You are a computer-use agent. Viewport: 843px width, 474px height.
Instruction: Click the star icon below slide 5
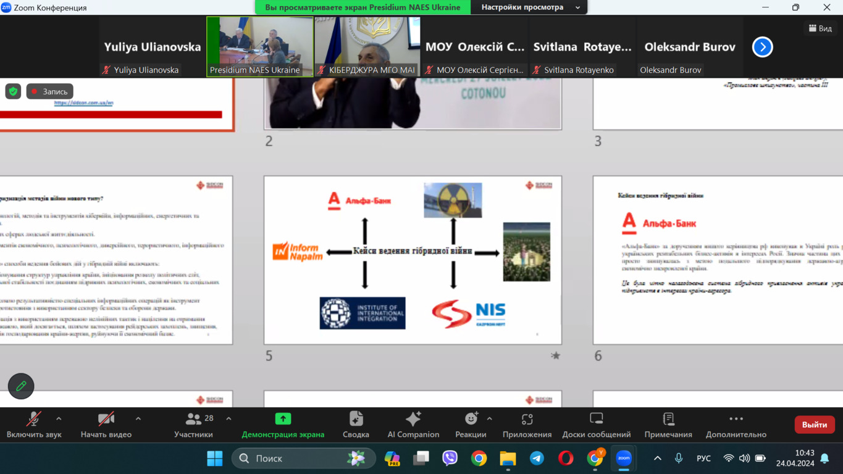555,355
